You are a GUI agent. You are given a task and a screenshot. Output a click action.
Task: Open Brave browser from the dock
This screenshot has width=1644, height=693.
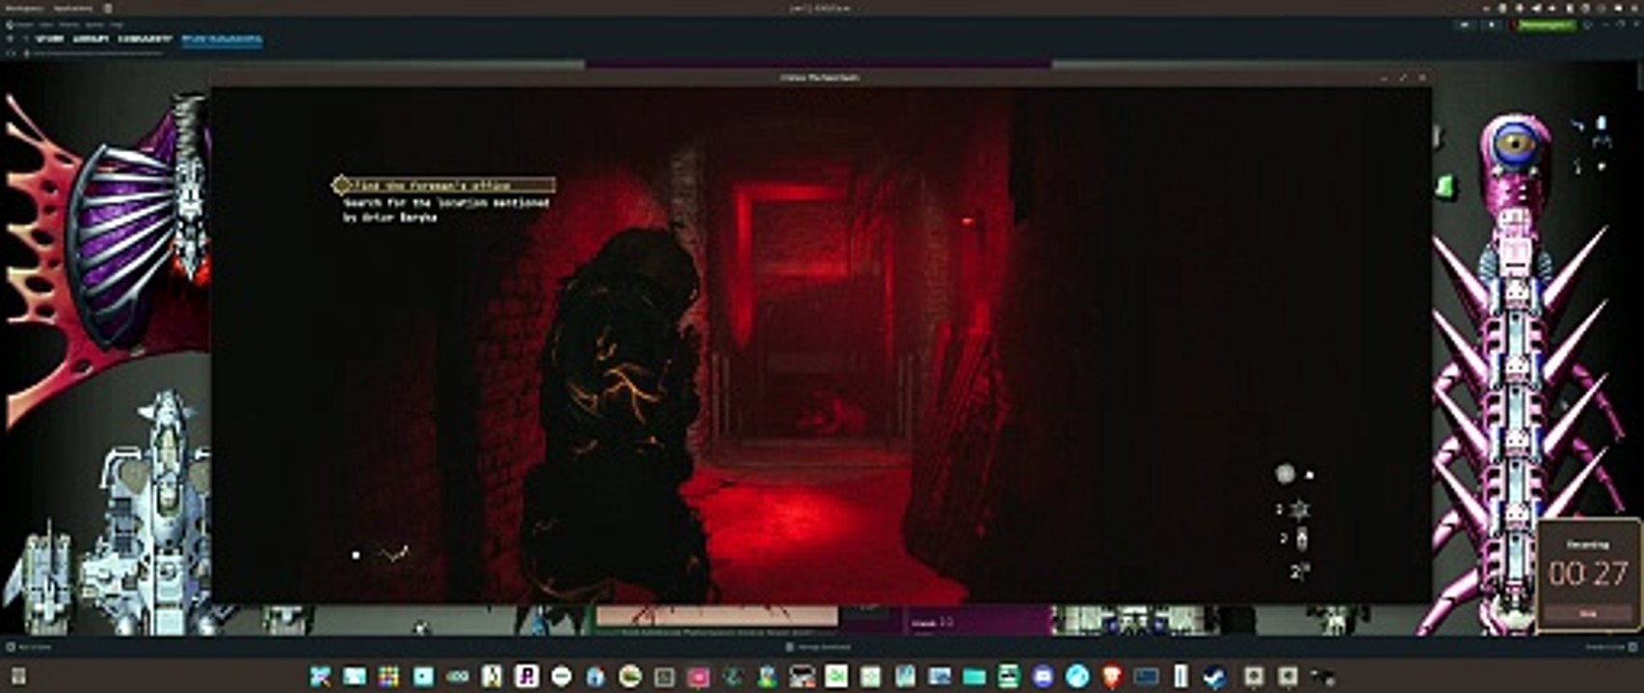[1111, 678]
